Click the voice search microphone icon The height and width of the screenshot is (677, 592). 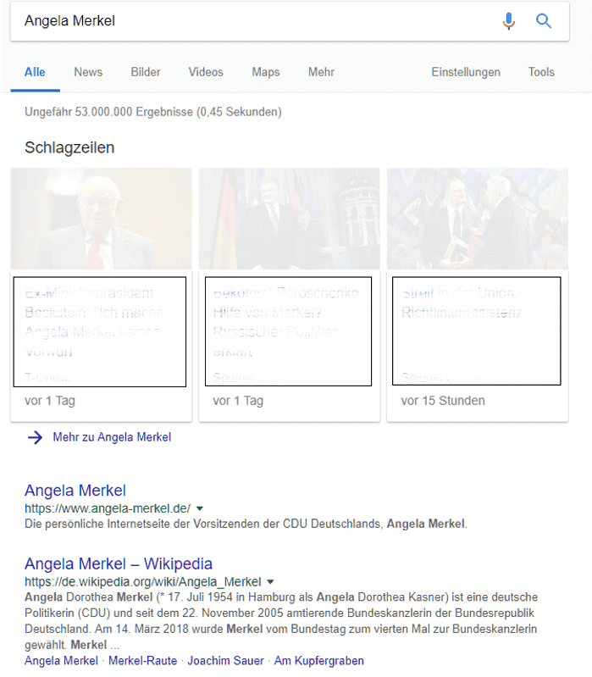(x=509, y=20)
